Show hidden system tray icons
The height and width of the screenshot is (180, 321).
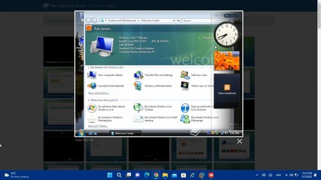pos(257,175)
